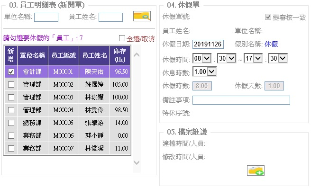This screenshot has width=311, height=188.
Task: Click employee number M00006
Action: pyautogui.click(x=63, y=136)
